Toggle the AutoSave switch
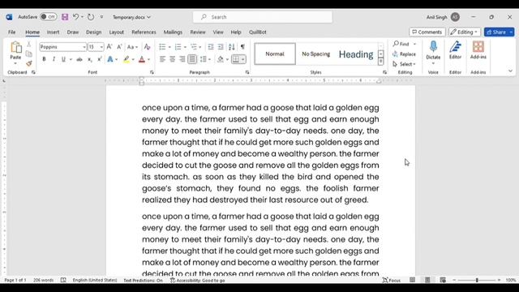This screenshot has width=519, height=292. point(49,17)
